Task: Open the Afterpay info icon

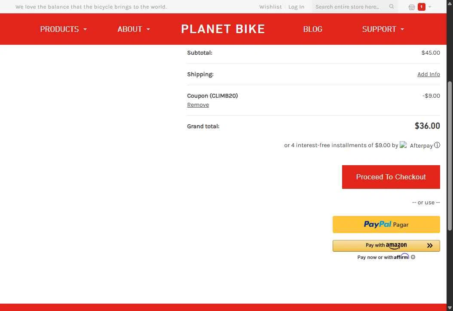Action: (437, 145)
